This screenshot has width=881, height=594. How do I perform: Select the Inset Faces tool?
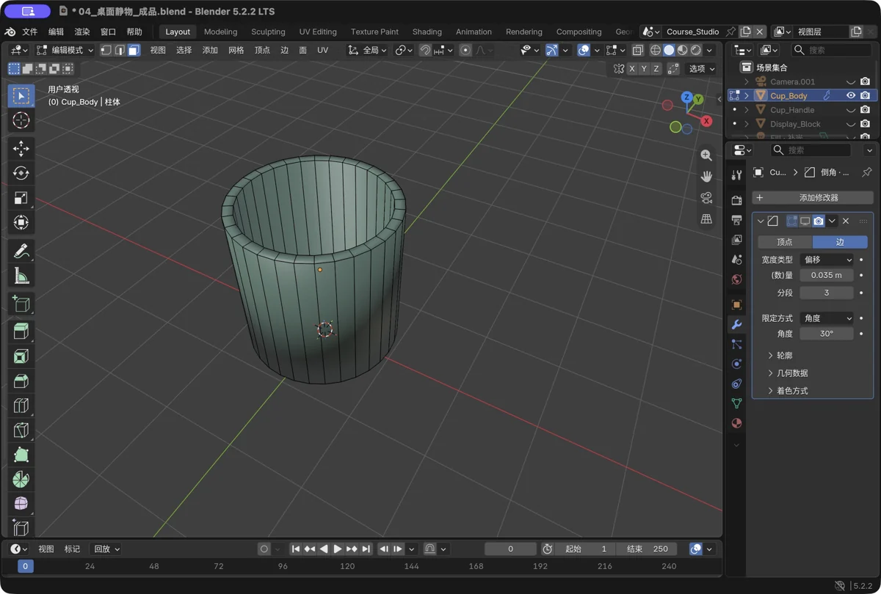click(x=21, y=356)
